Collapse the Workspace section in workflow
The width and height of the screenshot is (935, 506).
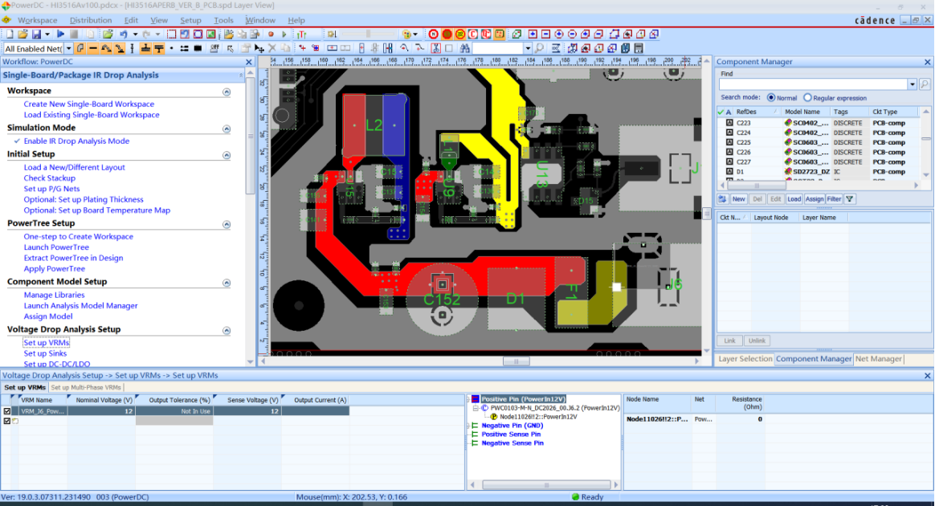click(227, 92)
